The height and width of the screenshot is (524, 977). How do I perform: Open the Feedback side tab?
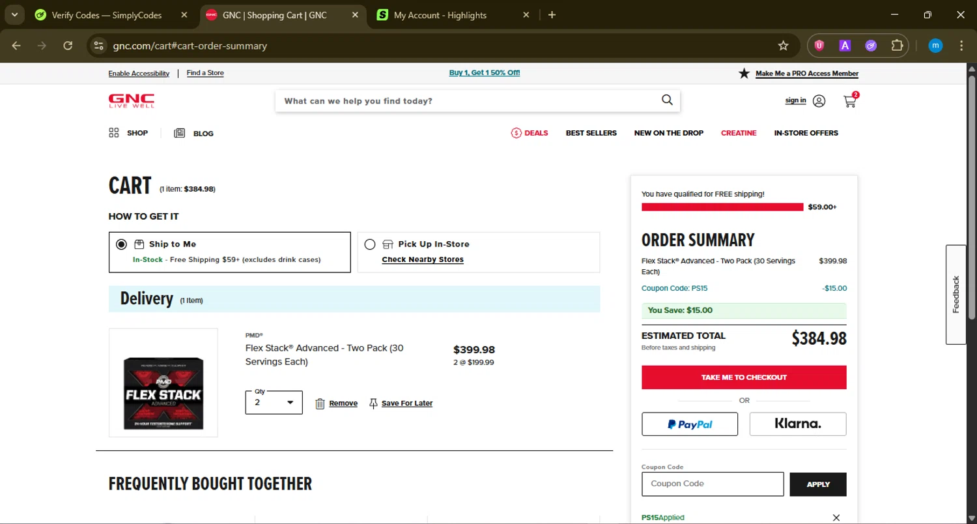(x=956, y=295)
